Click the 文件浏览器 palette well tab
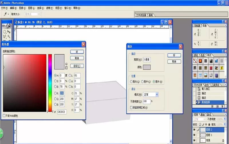229x144 pixels. click(141, 15)
